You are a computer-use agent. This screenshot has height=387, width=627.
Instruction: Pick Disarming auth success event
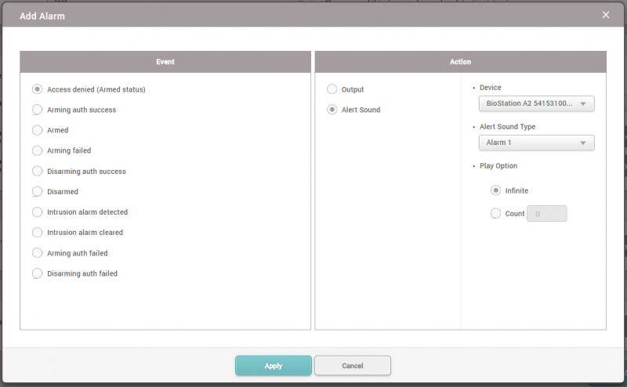coord(38,171)
